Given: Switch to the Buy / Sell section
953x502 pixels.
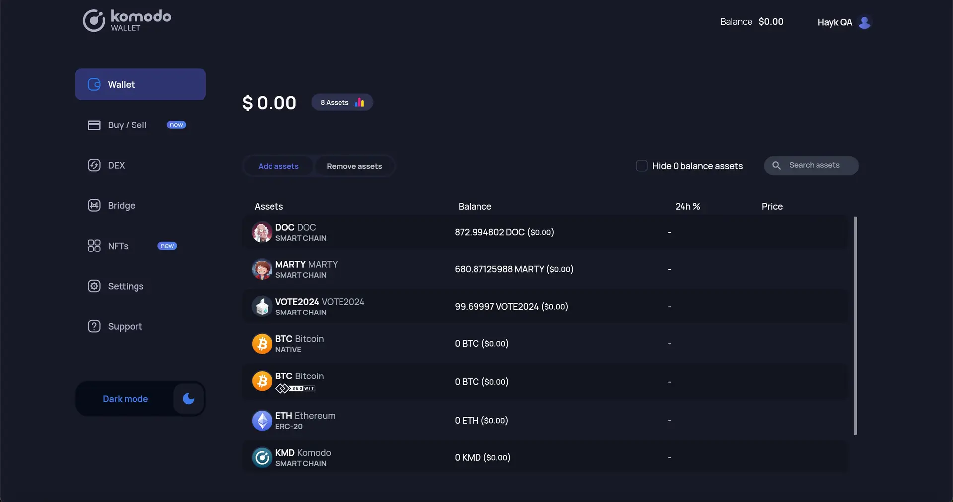Looking at the screenshot, I should click(127, 125).
